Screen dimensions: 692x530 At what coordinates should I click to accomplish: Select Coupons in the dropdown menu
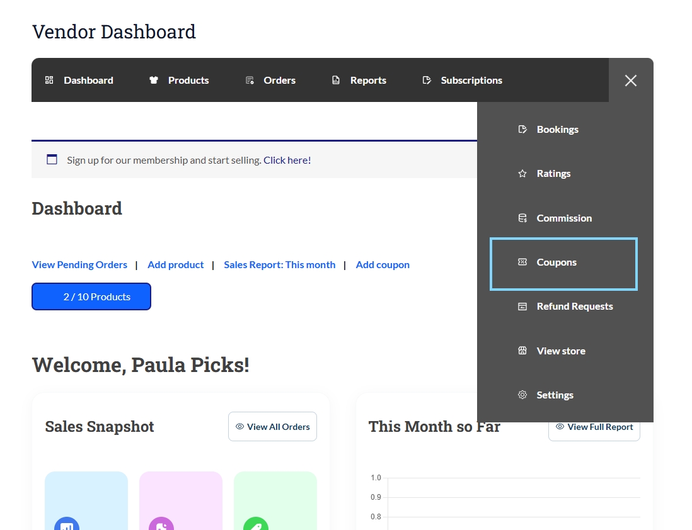[x=556, y=262]
